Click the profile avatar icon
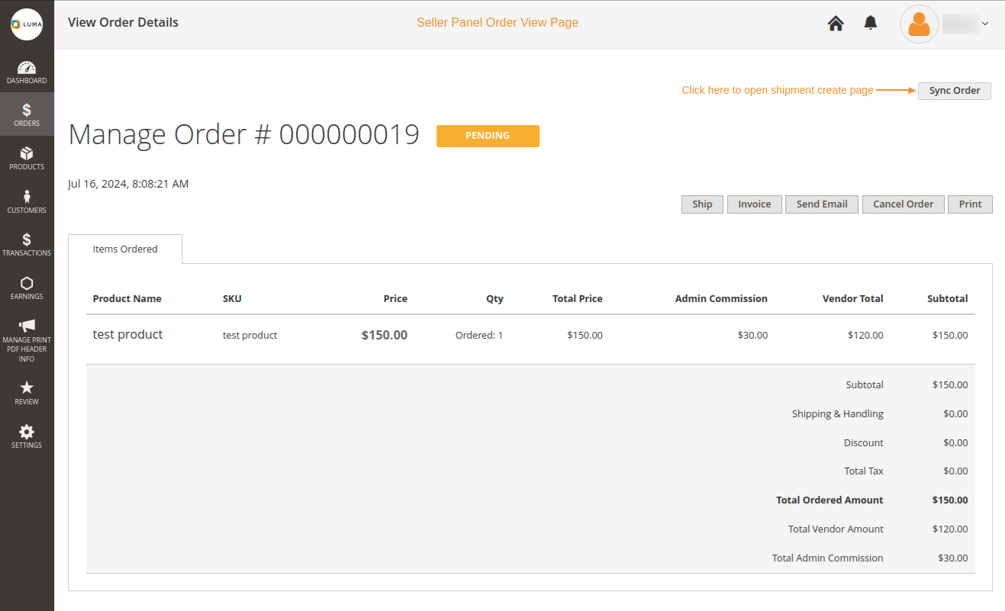Screen dimensions: 1005x611 coord(919,24)
